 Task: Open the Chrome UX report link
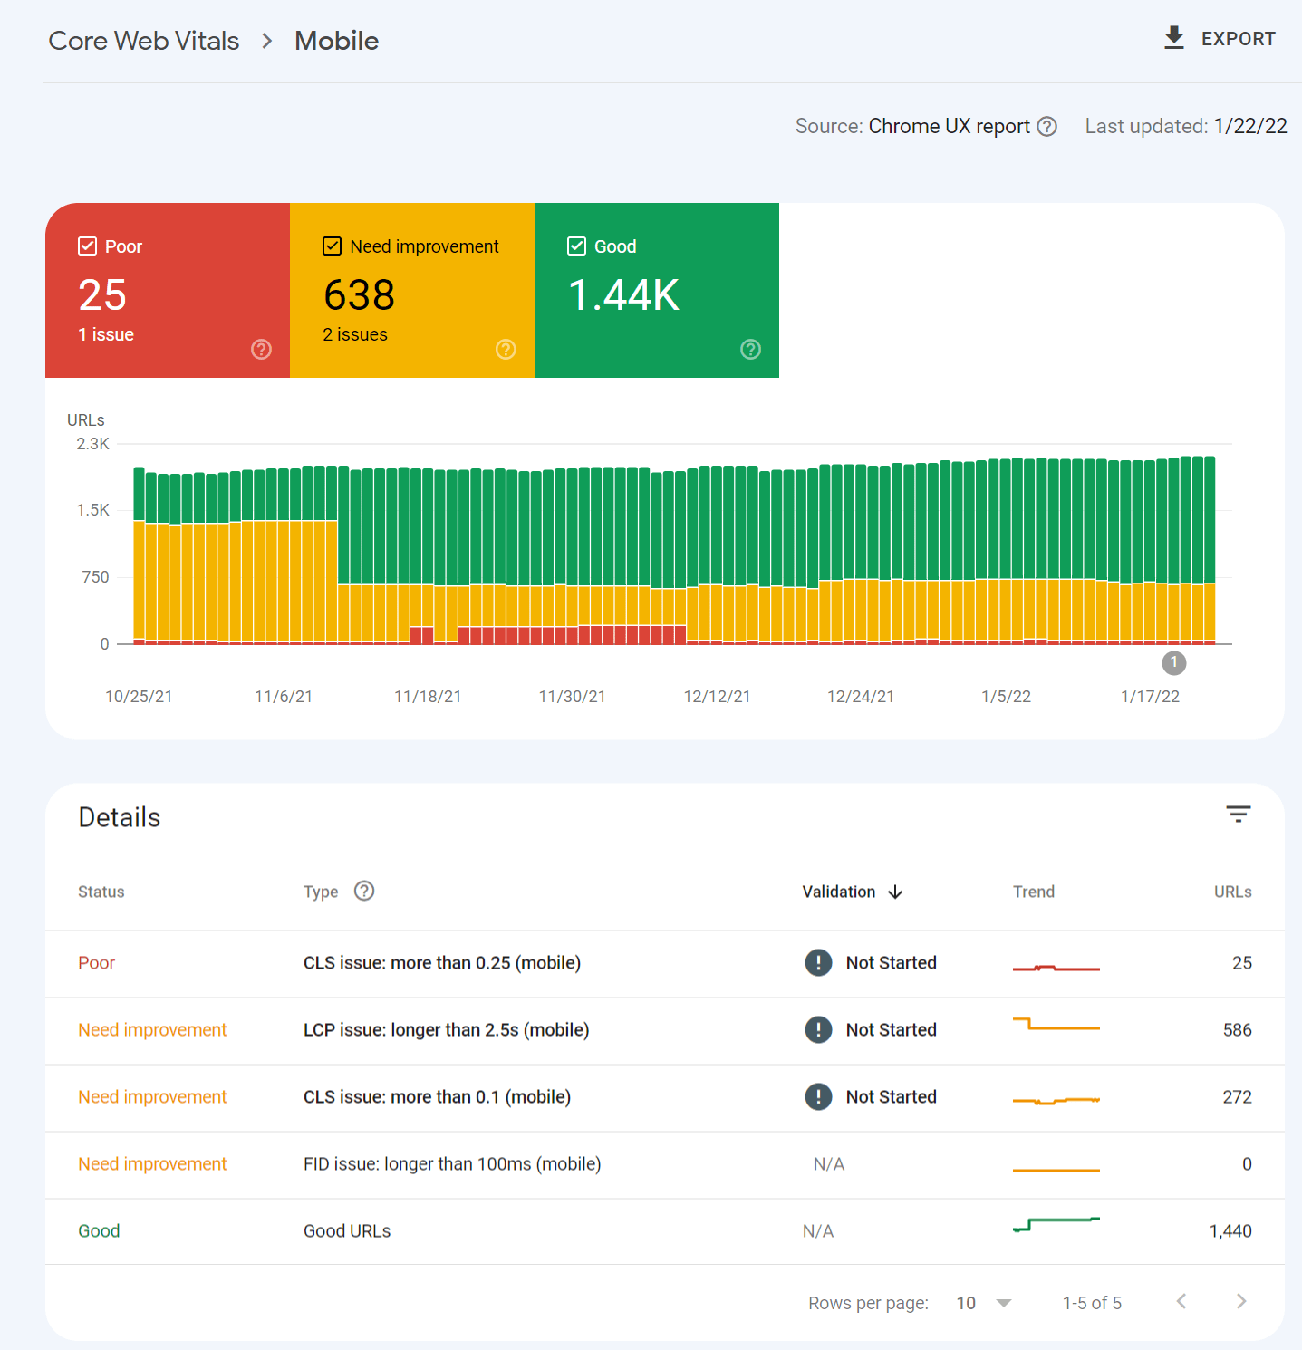coord(949,126)
